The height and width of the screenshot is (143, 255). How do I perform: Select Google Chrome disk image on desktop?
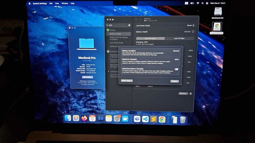click(217, 28)
